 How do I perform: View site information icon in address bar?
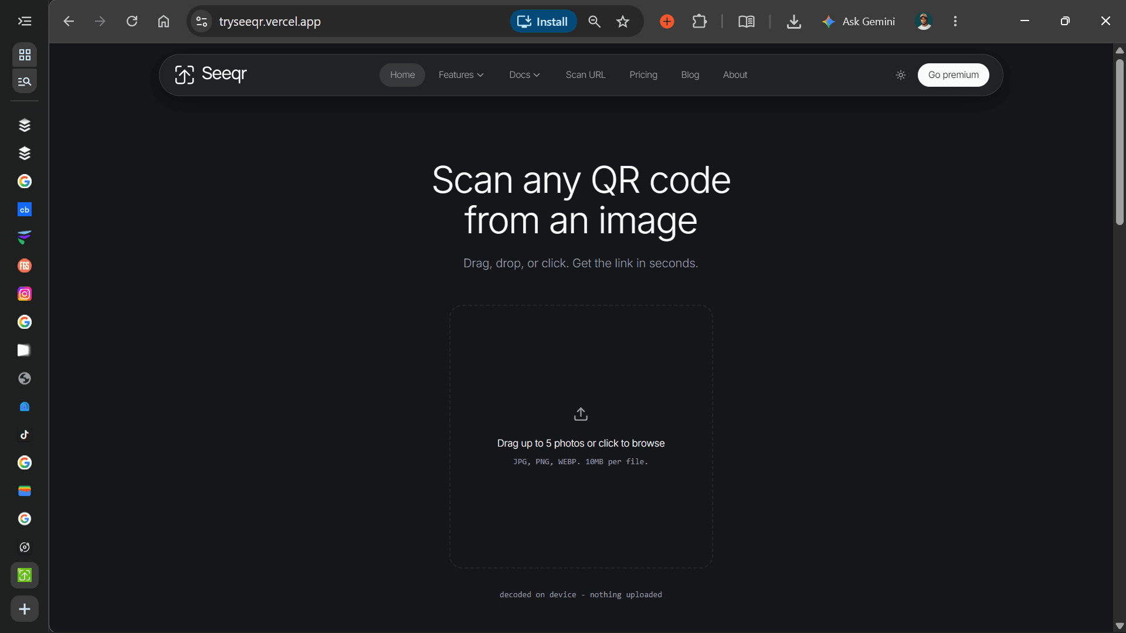tap(202, 22)
